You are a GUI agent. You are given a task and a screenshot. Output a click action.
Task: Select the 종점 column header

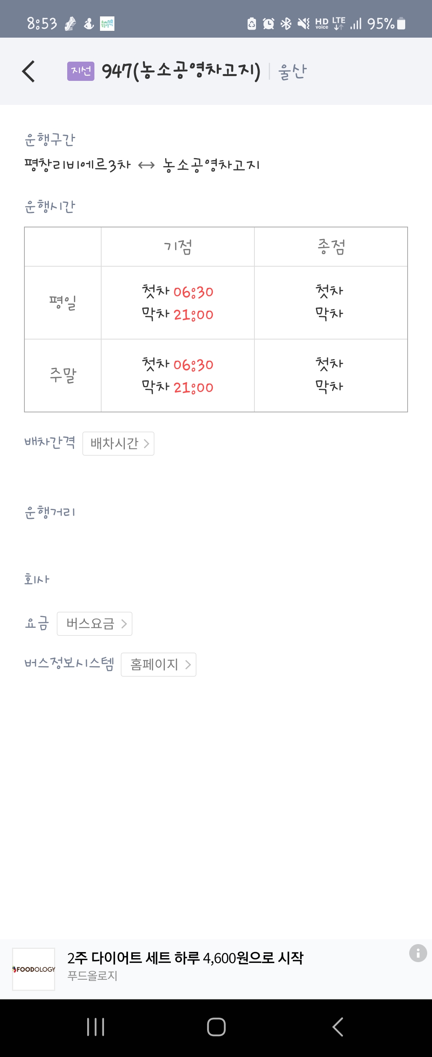pyautogui.click(x=331, y=247)
